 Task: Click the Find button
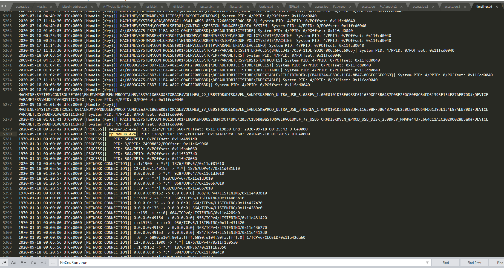446,263
